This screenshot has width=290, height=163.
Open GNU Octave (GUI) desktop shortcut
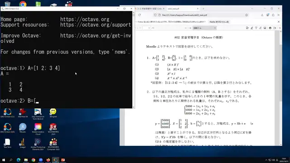tap(7, 128)
